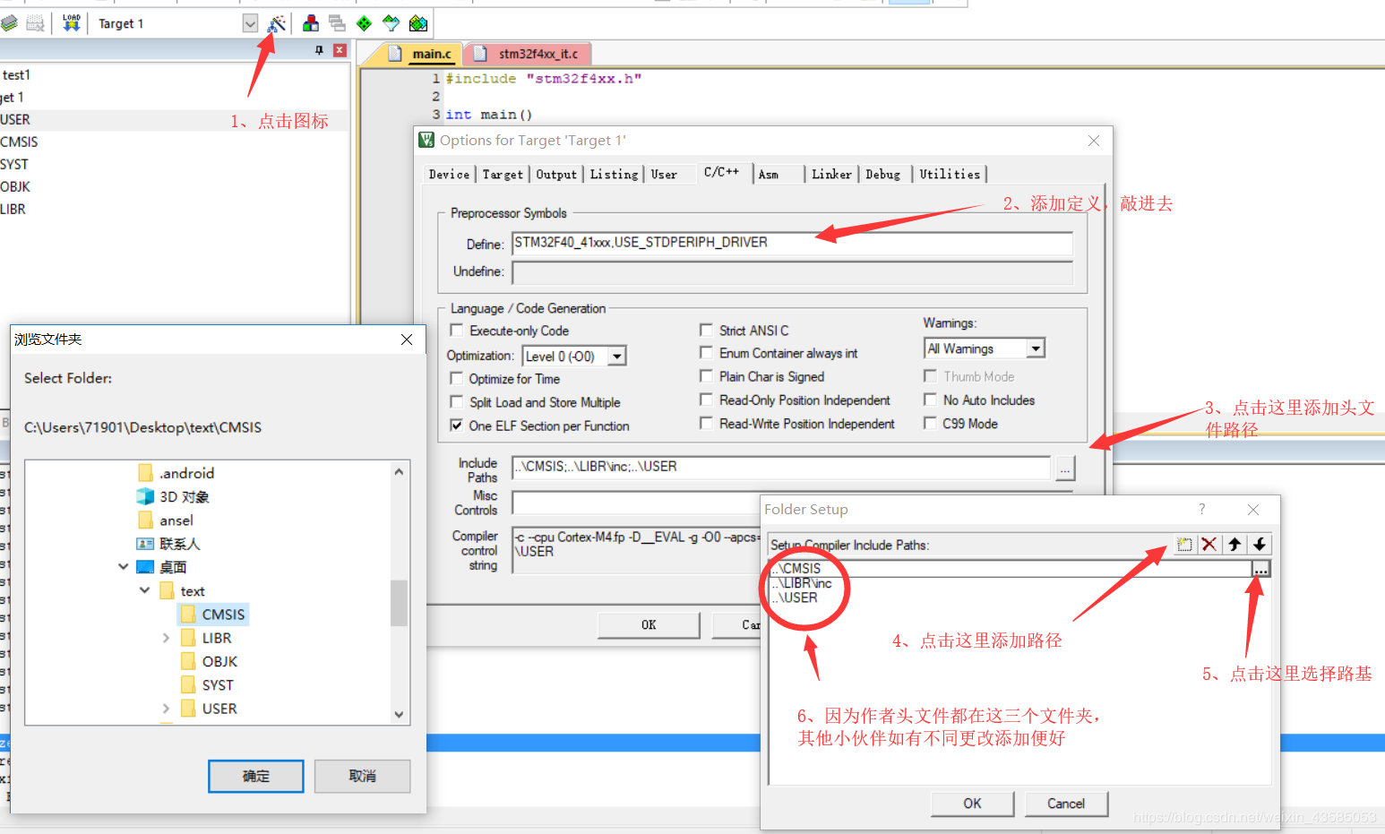Open the Optimization level dropdown
This screenshot has height=834, width=1385.
click(x=616, y=357)
